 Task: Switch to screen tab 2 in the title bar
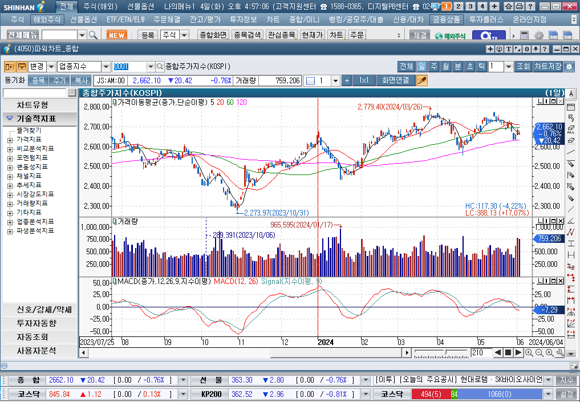coord(459,6)
